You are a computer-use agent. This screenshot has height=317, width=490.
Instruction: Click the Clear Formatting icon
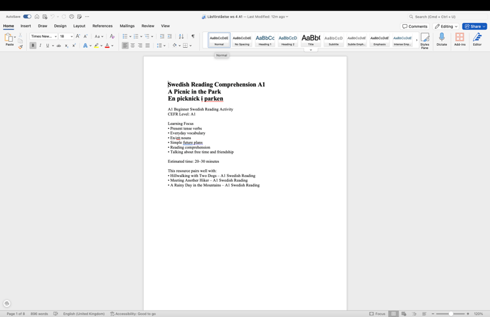(112, 36)
